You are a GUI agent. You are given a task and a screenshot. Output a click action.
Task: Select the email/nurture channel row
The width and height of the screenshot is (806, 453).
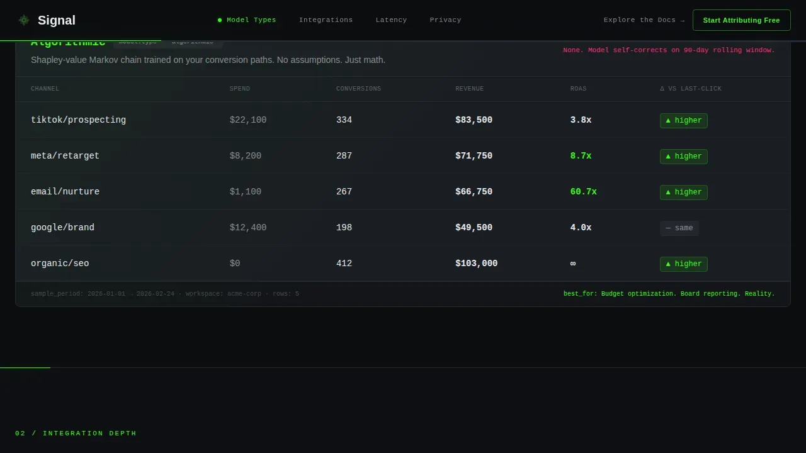pyautogui.click(x=402, y=192)
